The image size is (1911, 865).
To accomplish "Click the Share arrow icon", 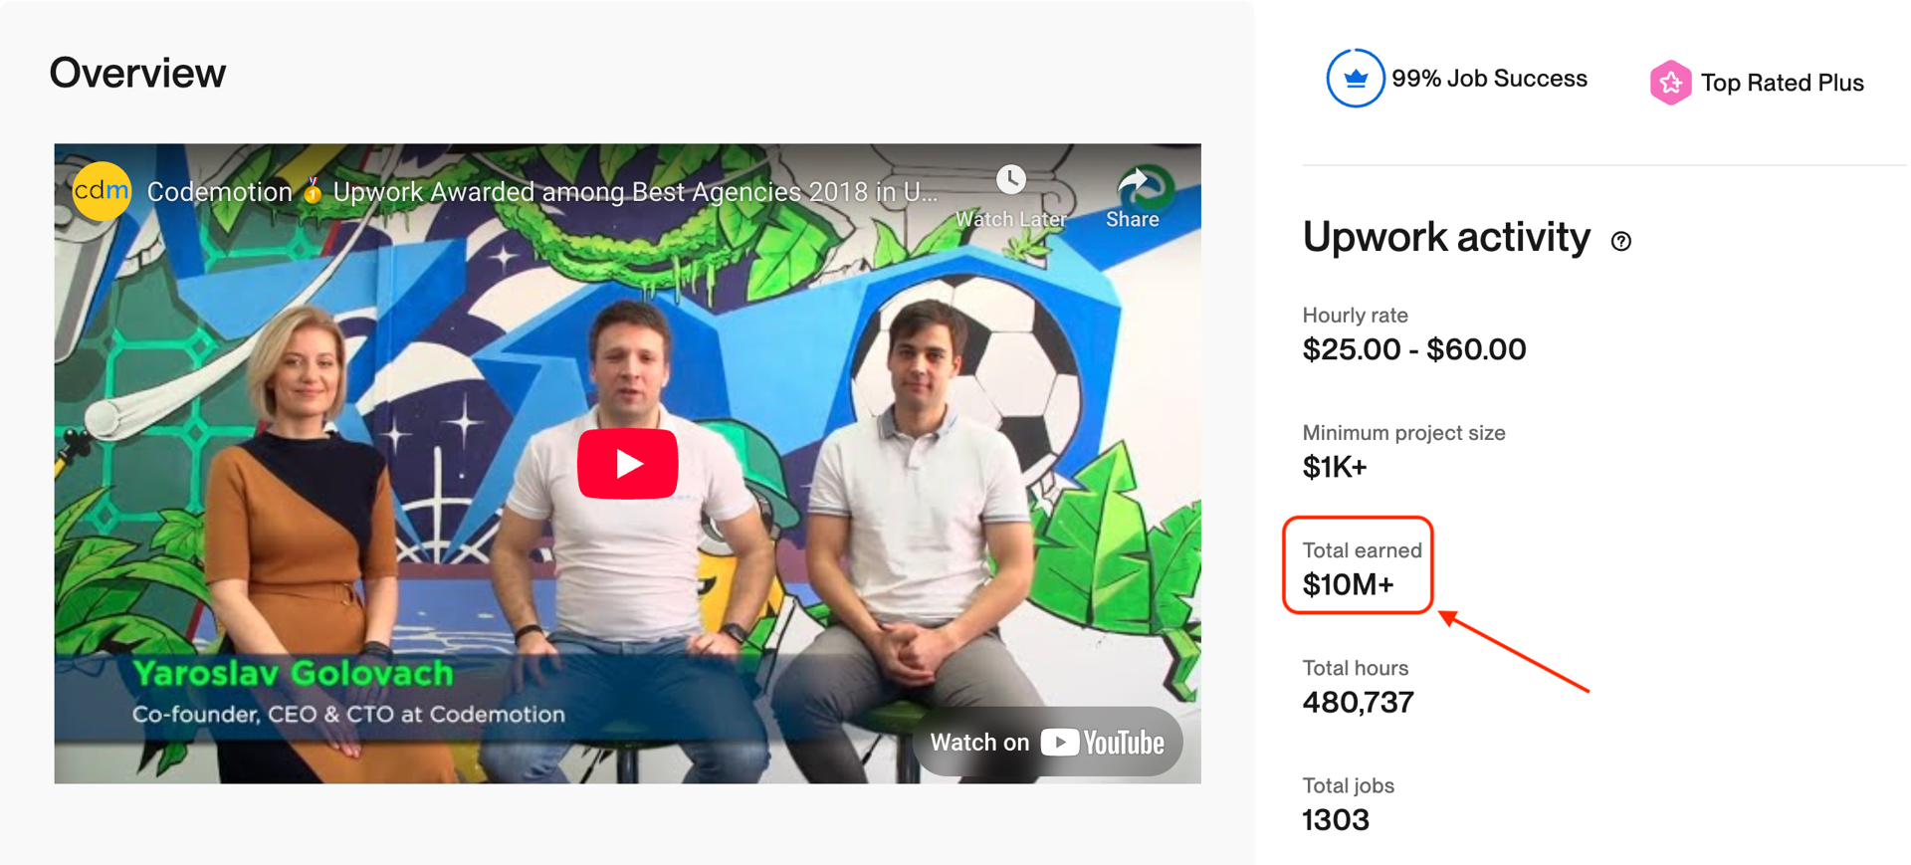I will [x=1133, y=182].
